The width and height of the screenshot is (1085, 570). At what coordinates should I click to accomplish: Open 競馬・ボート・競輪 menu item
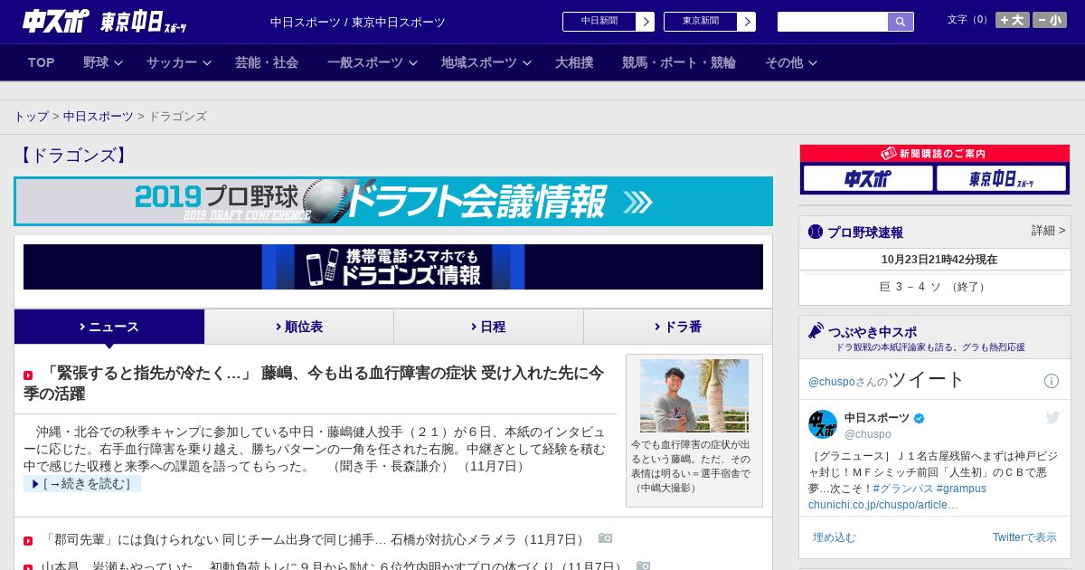[679, 62]
